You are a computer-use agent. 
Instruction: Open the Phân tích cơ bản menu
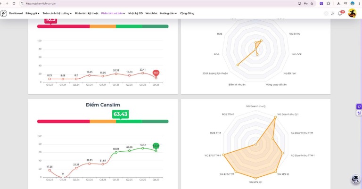coord(113,13)
